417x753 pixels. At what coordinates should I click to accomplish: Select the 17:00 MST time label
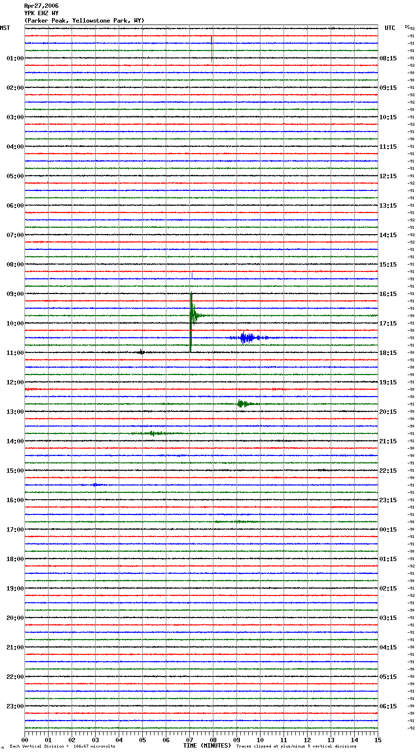(x=15, y=530)
